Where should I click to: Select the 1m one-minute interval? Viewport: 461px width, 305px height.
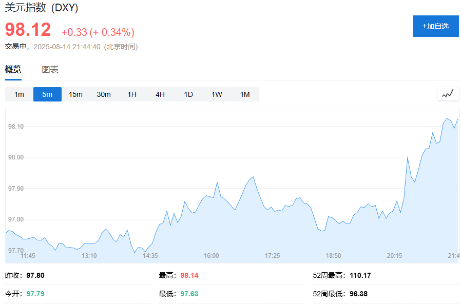19,94
